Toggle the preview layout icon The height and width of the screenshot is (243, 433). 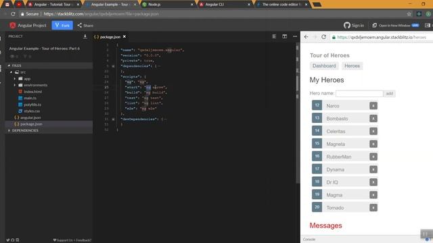[428, 26]
